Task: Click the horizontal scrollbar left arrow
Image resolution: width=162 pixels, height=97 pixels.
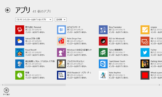Action: (x=3, y=85)
